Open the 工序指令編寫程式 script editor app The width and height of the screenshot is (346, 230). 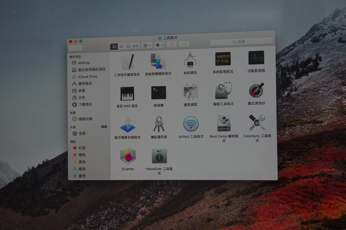128,62
